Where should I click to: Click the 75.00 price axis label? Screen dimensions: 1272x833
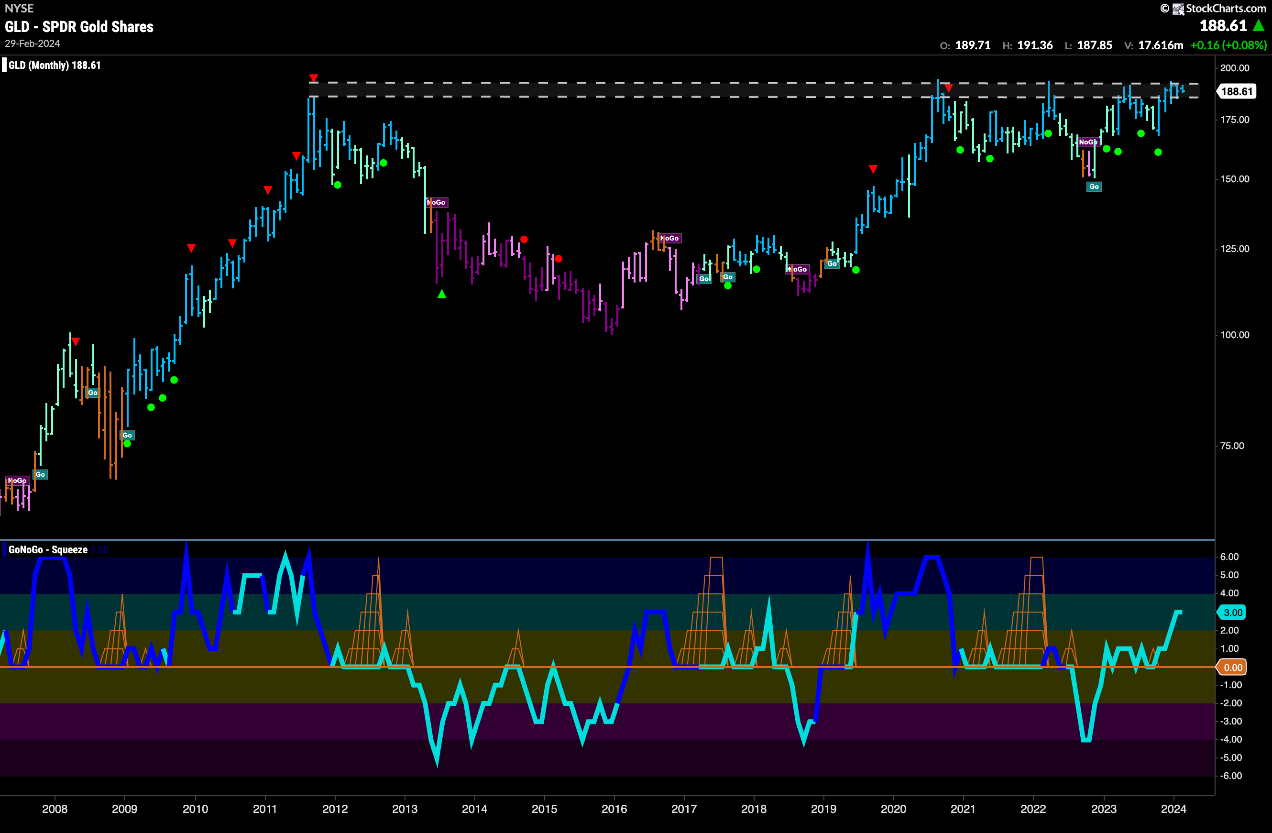[x=1232, y=446]
